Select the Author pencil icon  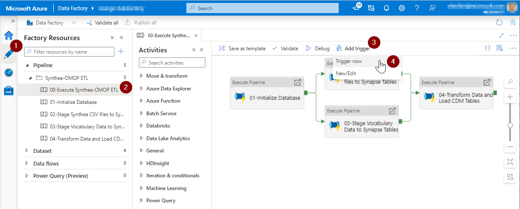[x=8, y=54]
